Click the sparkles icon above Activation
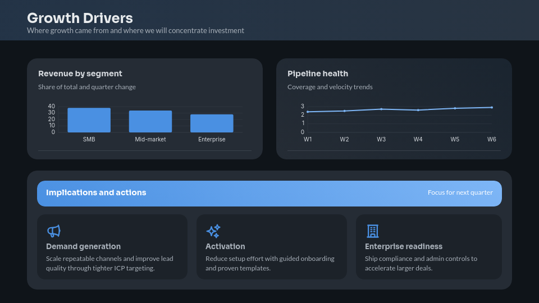The image size is (539, 303). [x=213, y=231]
